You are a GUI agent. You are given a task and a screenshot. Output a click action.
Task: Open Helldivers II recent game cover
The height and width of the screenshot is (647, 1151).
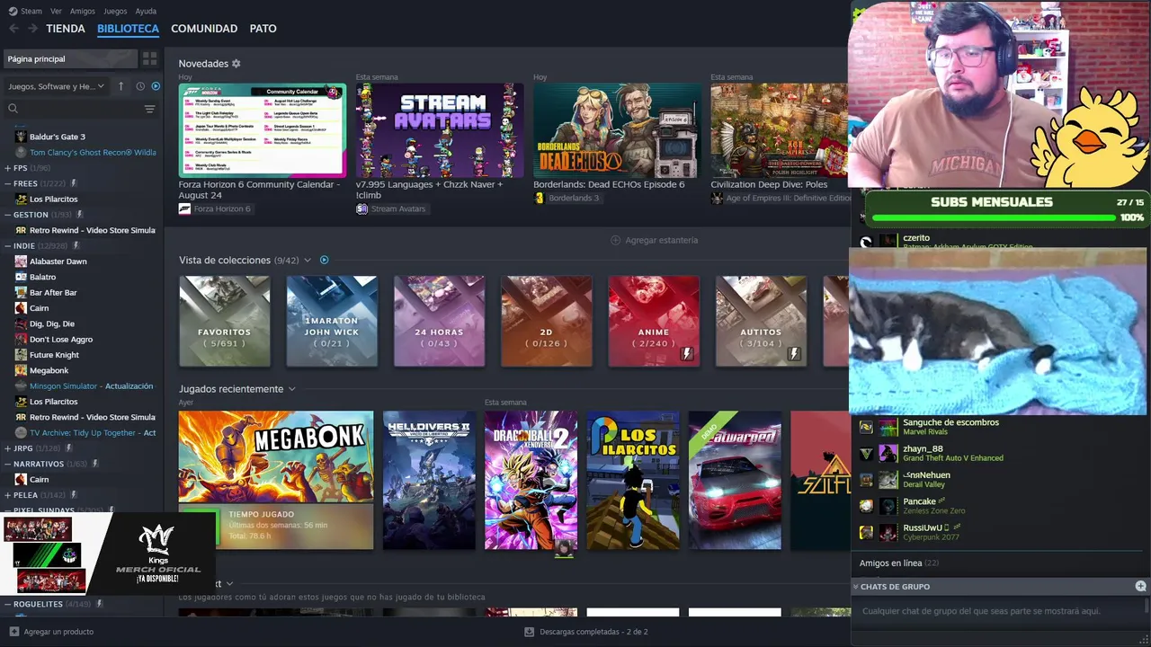click(429, 480)
